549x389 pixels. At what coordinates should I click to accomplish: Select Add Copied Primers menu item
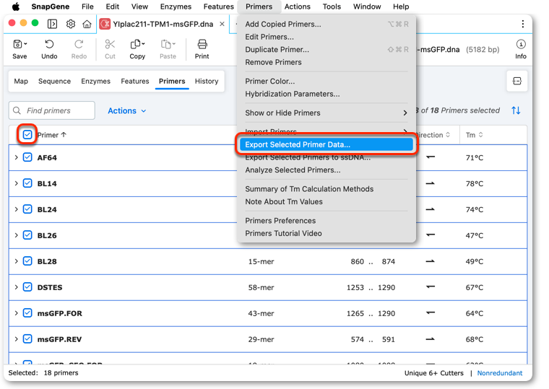click(x=327, y=24)
